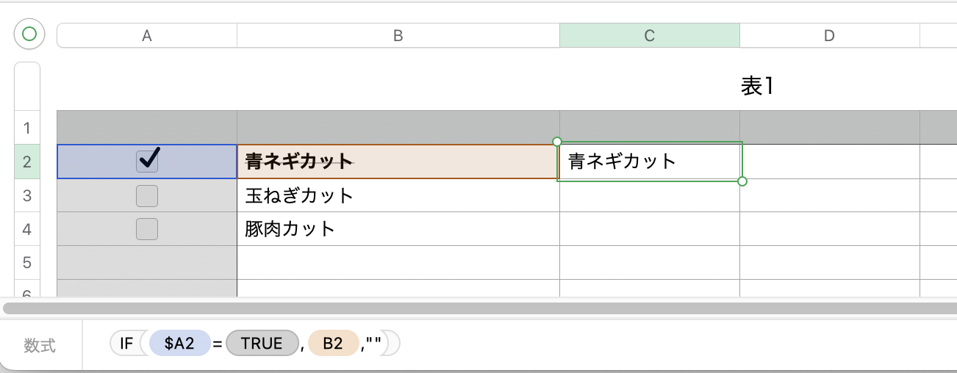Check the checkbox beside 豚肉カット

click(148, 229)
